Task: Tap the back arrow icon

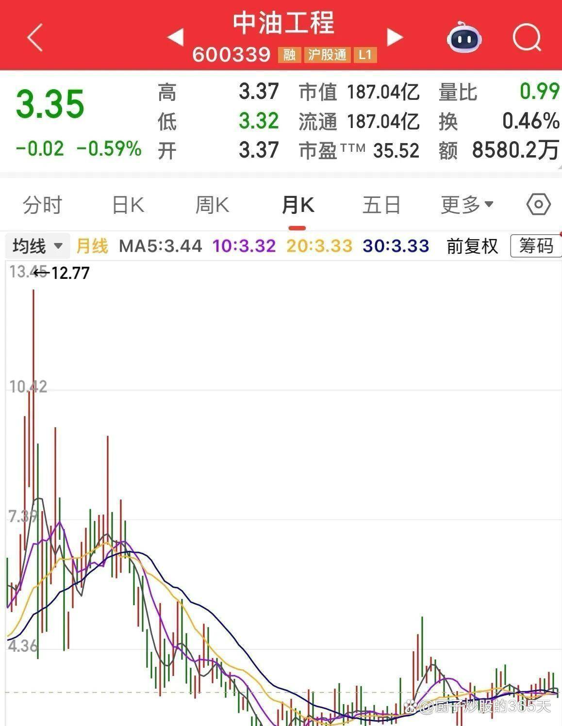Action: (x=35, y=37)
